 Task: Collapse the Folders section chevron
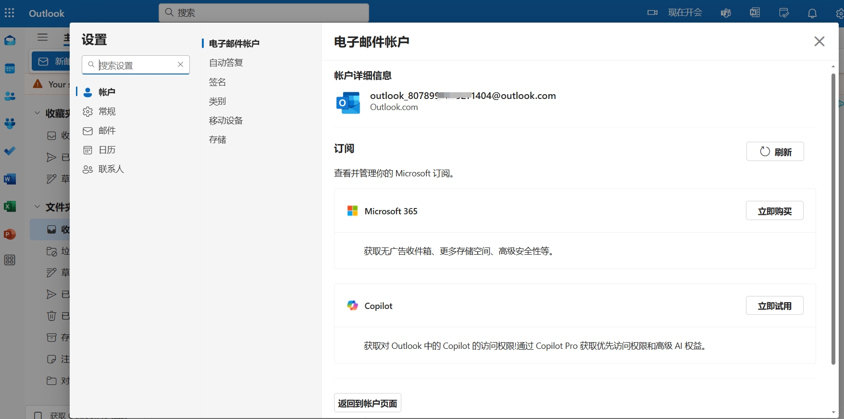pos(37,206)
